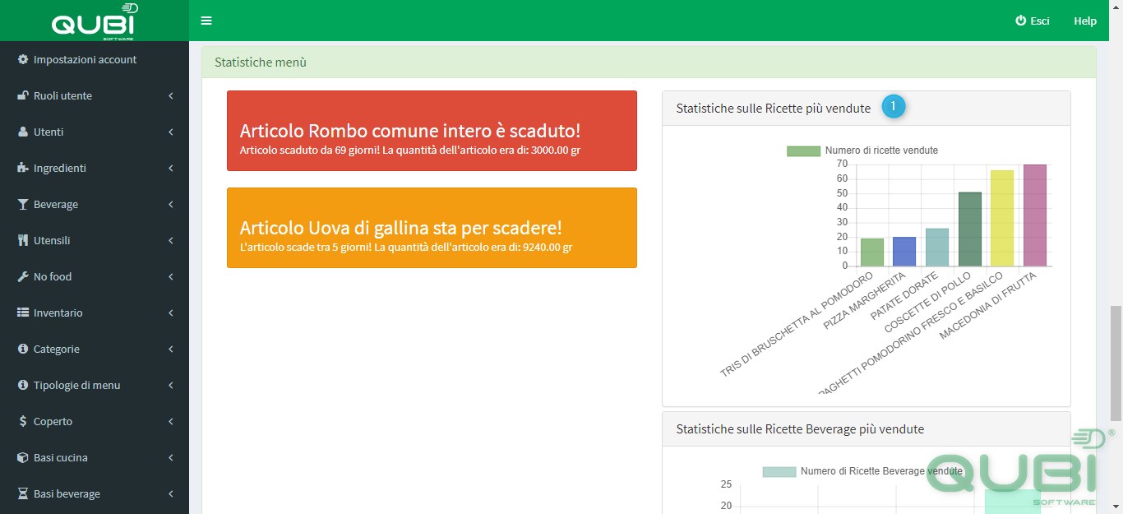Screen dimensions: 1123x514
Task: Open the Tipologie di menu item
Action: (95, 386)
